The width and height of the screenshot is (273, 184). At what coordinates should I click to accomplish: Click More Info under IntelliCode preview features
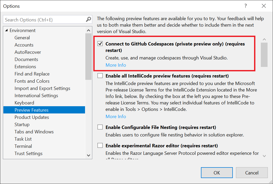point(116,116)
